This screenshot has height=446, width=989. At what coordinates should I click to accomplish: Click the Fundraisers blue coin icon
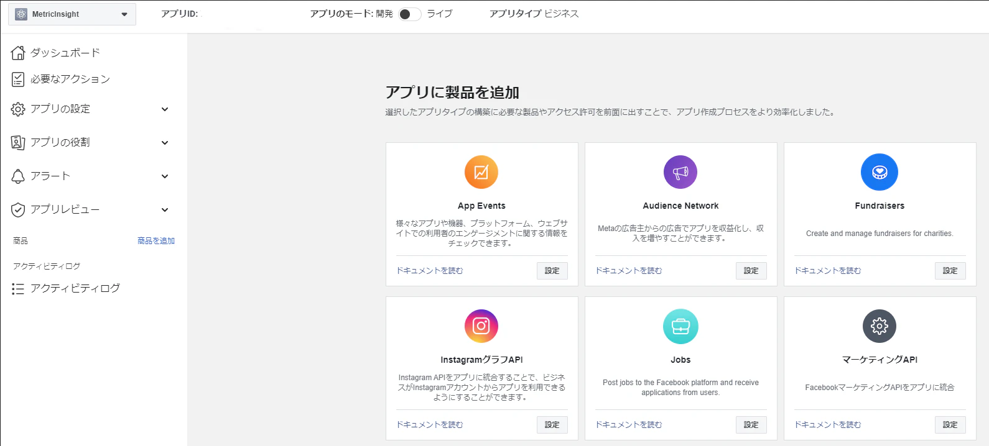(880, 172)
